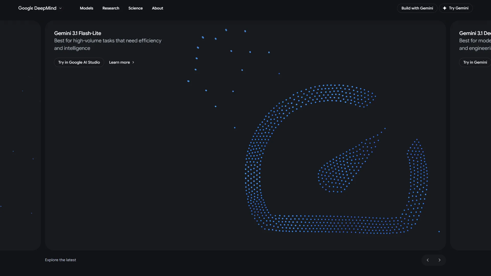Open the Research menu
491x276 pixels.
(x=111, y=8)
